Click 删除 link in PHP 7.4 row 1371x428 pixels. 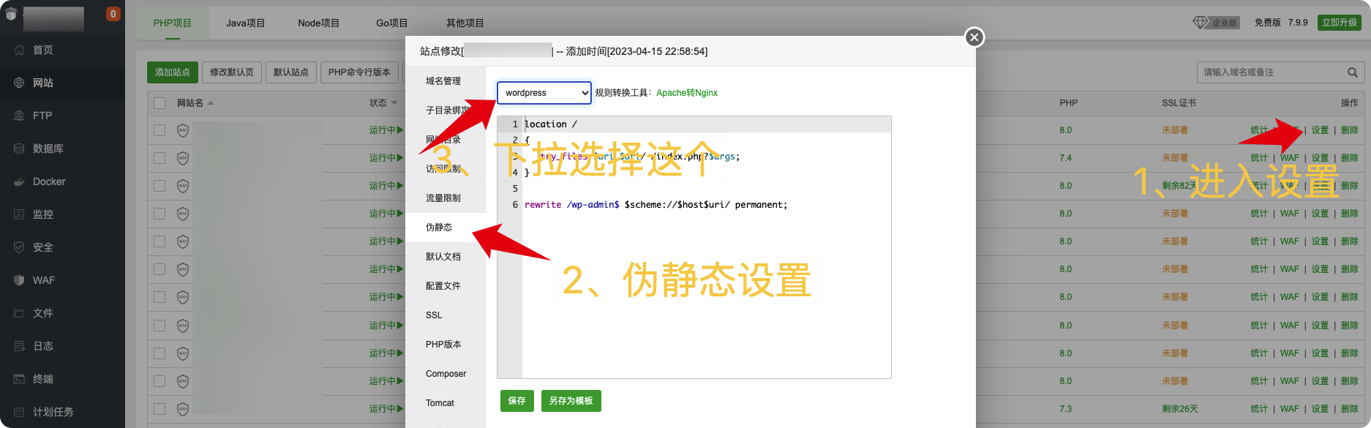(x=1350, y=158)
